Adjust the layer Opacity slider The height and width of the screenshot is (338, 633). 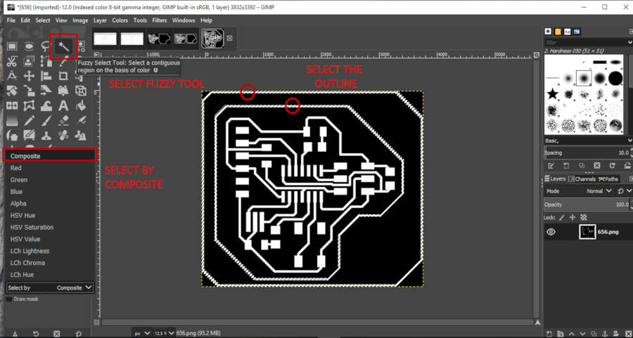pyautogui.click(x=587, y=205)
